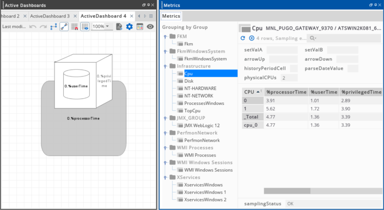This screenshot has width=384, height=210.
Task: Pause sampling with the blue pause icon
Action: [x=251, y=38]
